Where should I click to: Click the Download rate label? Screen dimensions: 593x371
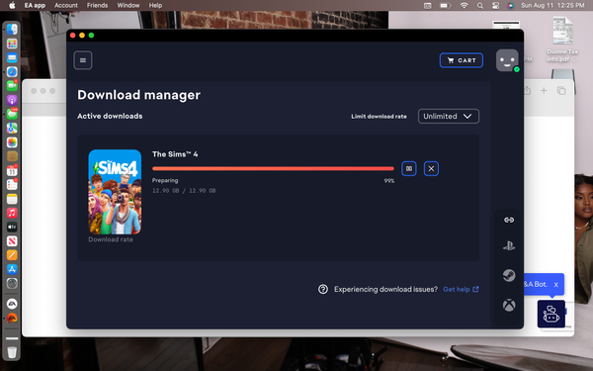pyautogui.click(x=111, y=239)
